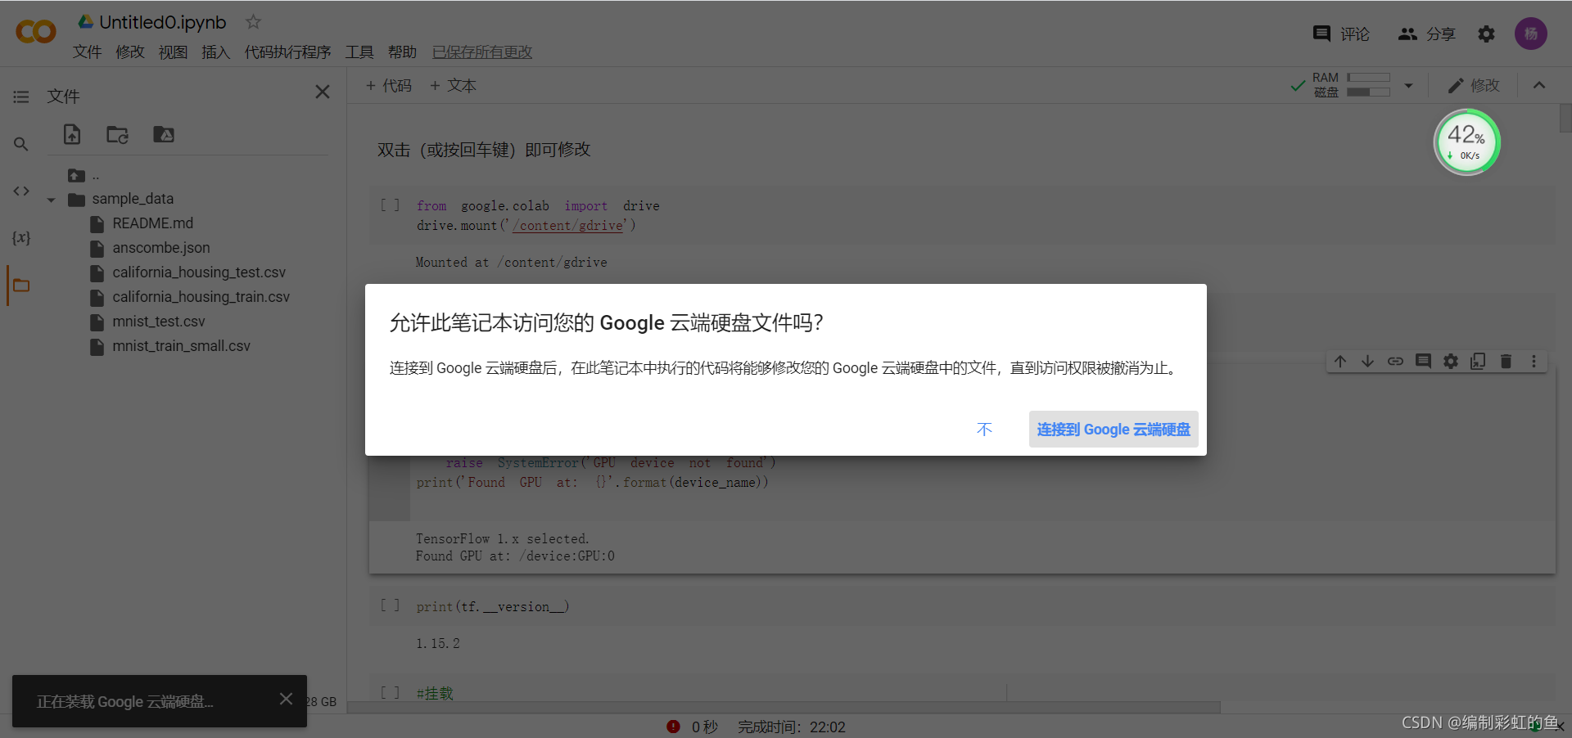Dismiss the 正在装载 Google 云端硬盘 toast
Viewport: 1572px width, 738px height.
coord(286,699)
